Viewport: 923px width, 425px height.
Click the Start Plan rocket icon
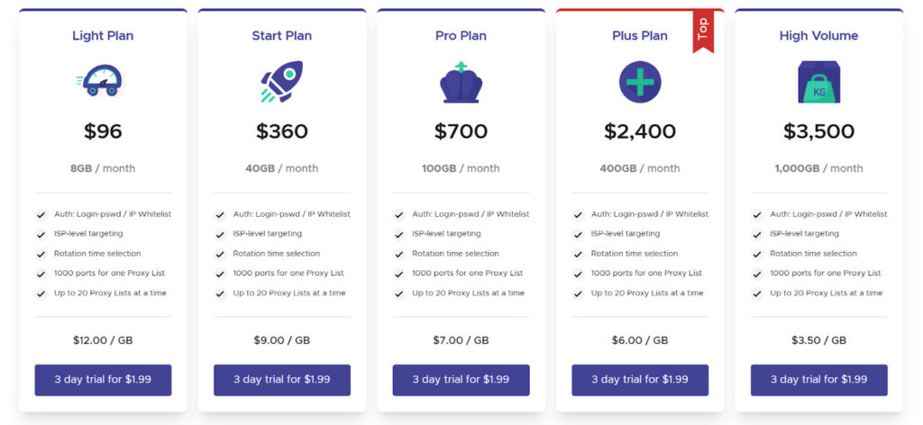pyautogui.click(x=281, y=82)
